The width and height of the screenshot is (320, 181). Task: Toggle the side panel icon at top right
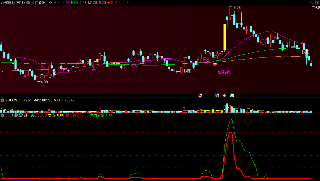coord(317,3)
